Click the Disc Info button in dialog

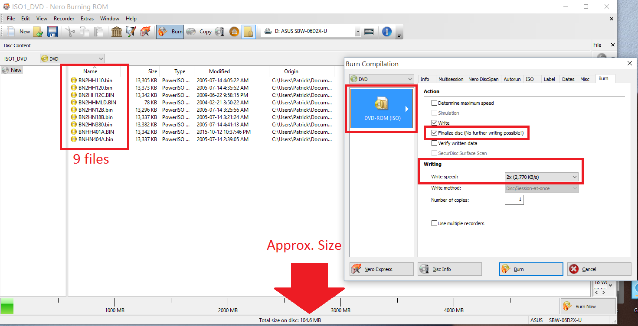tap(450, 269)
